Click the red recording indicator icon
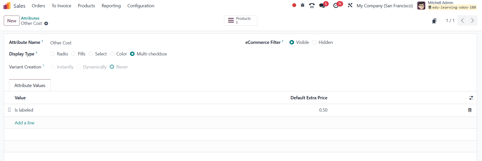The width and height of the screenshot is (482, 161). (294, 5)
